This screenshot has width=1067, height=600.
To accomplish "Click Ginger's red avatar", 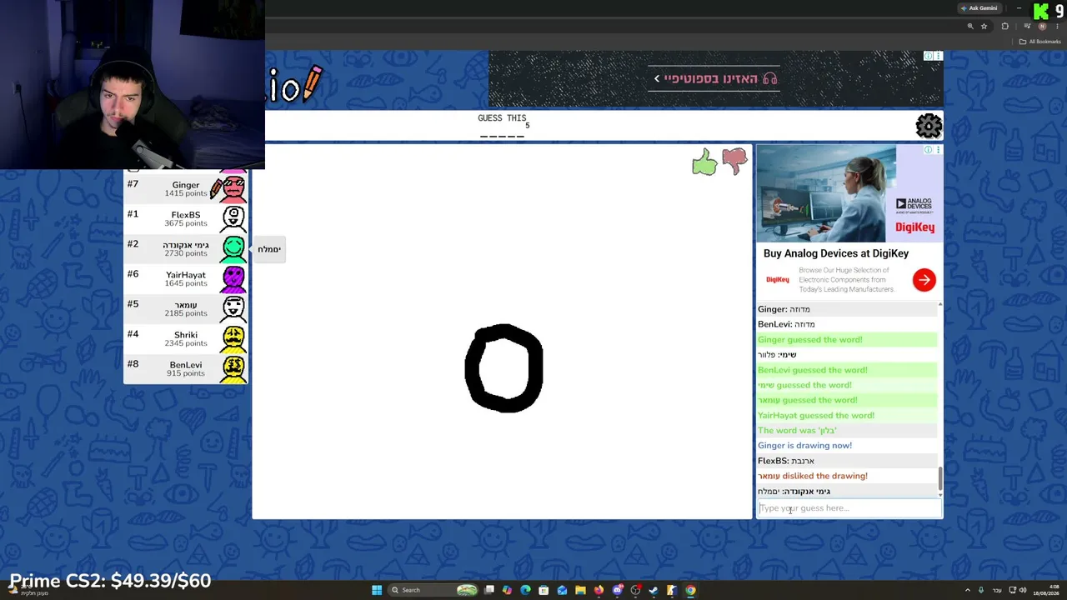I will [233, 189].
